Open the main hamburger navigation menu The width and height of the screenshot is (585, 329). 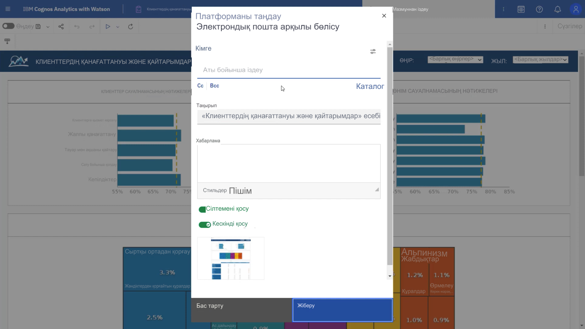click(8, 9)
